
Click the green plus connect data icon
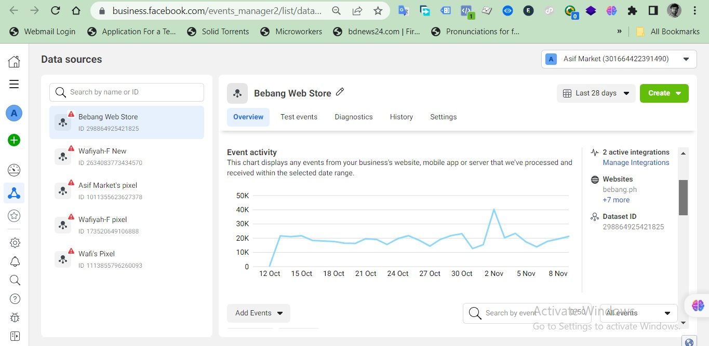14,140
